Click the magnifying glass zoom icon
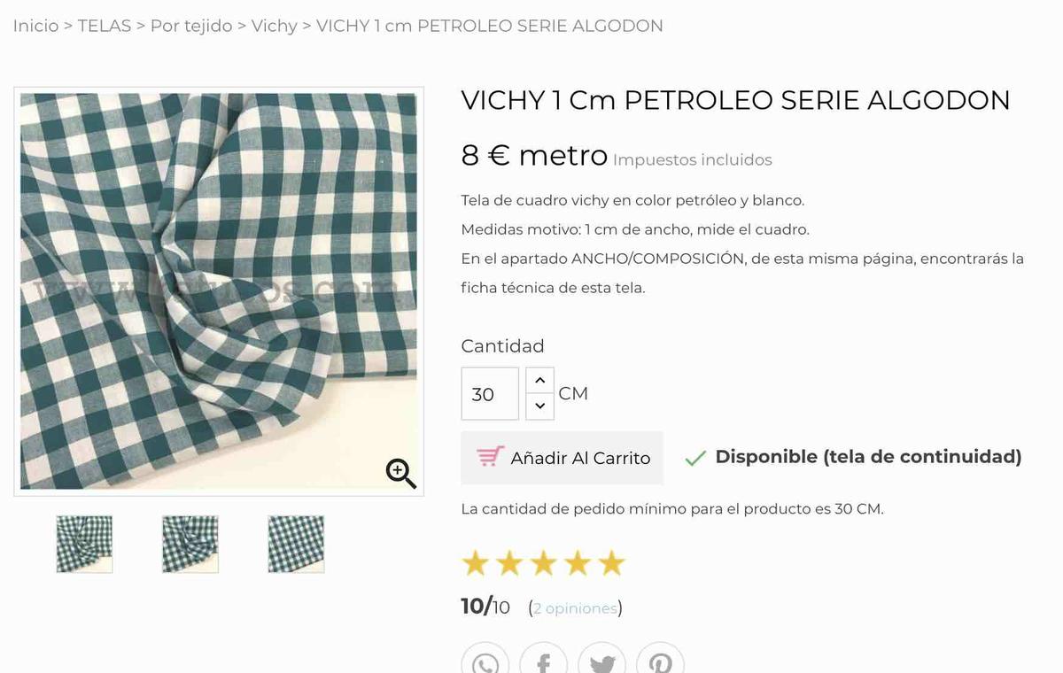This screenshot has height=673, width=1063. click(400, 473)
